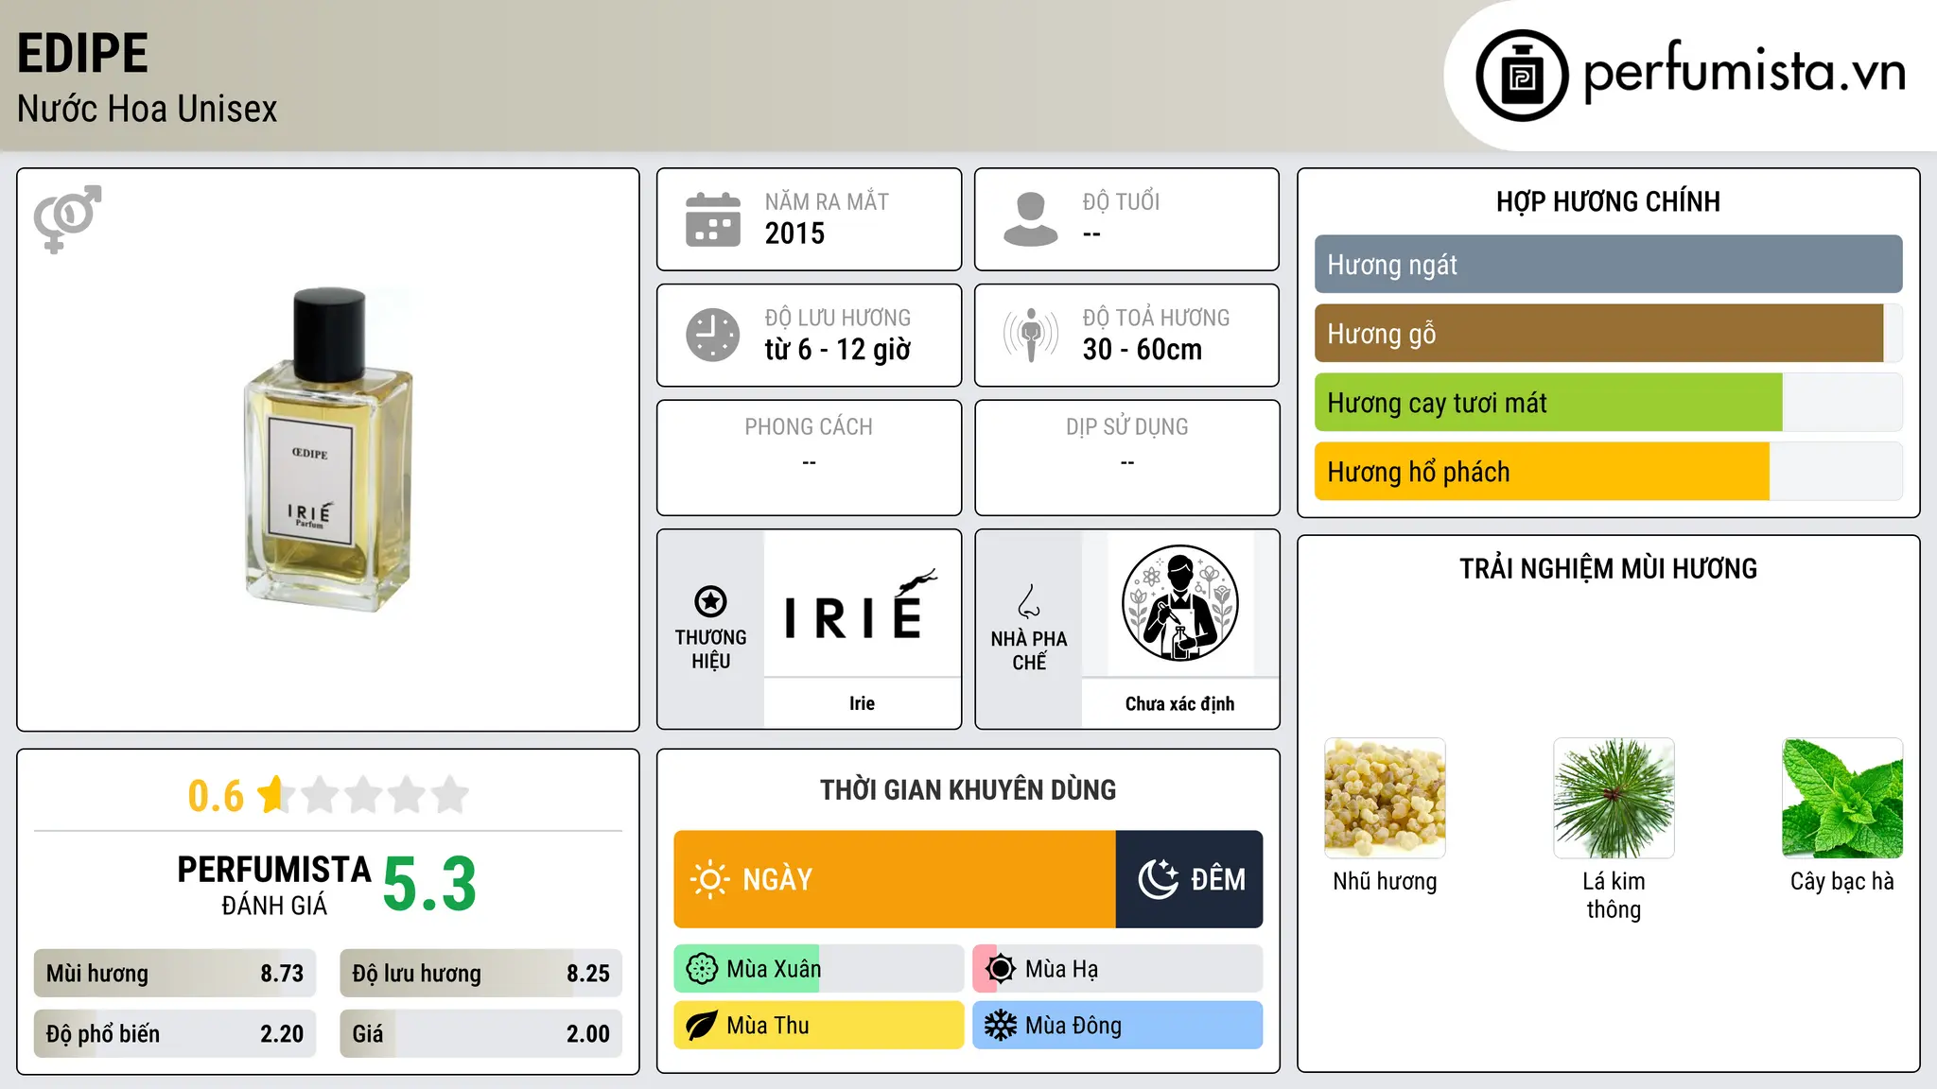Viewport: 1937px width, 1089px height.
Task: Click the Hương cay tươi mát accord bar
Action: 1608,403
